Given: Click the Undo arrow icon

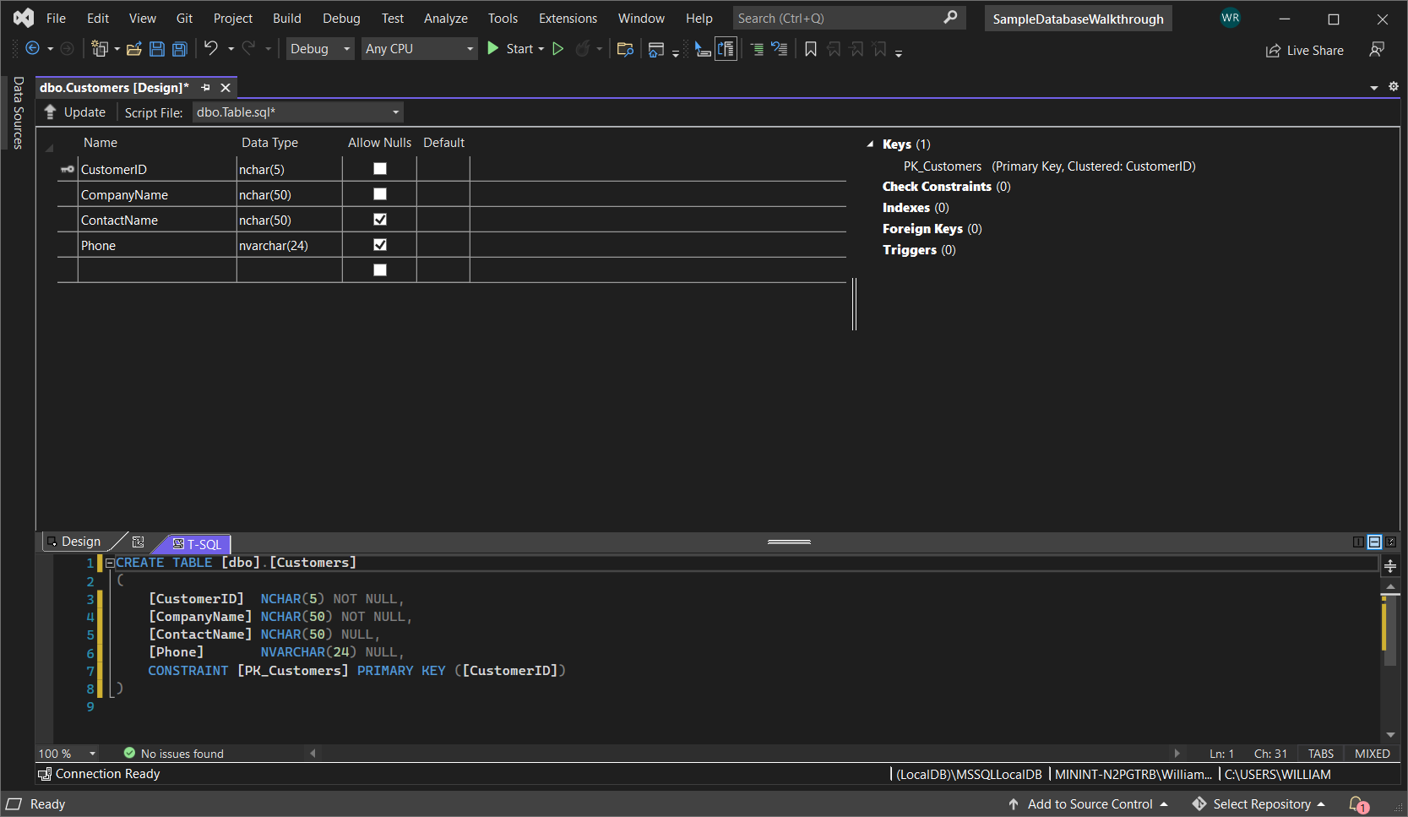Looking at the screenshot, I should point(211,49).
